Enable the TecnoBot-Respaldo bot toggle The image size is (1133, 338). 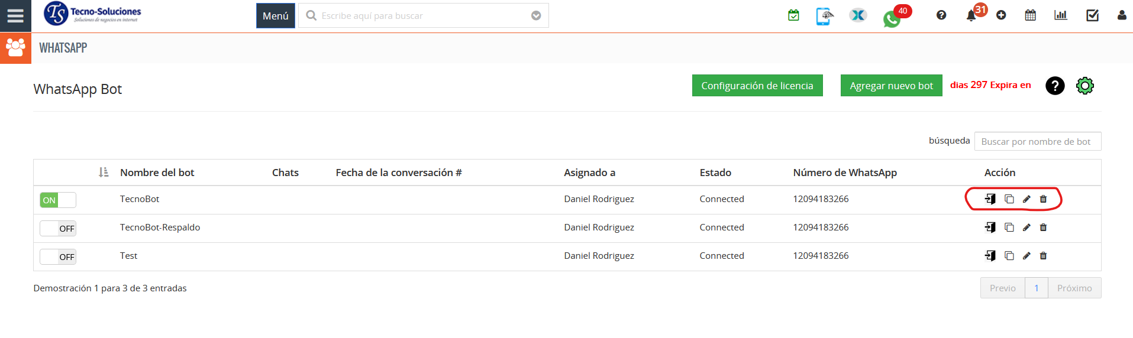pos(58,229)
